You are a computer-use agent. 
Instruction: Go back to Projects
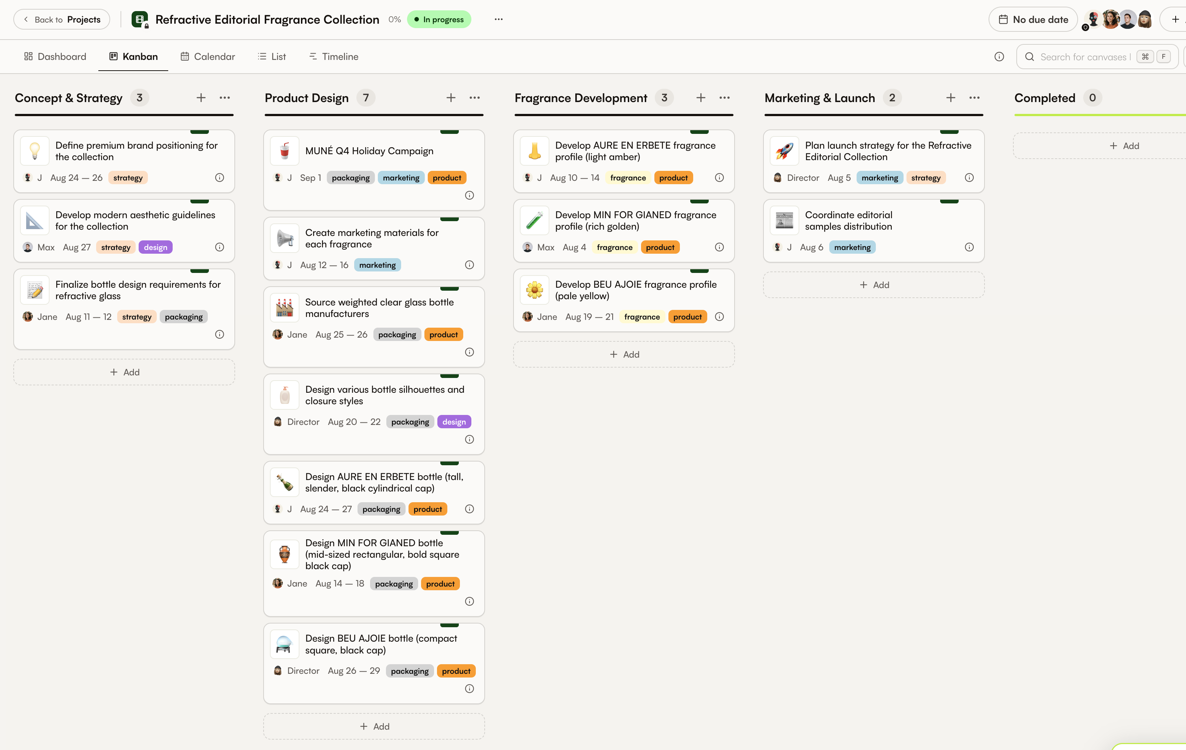[x=62, y=19]
